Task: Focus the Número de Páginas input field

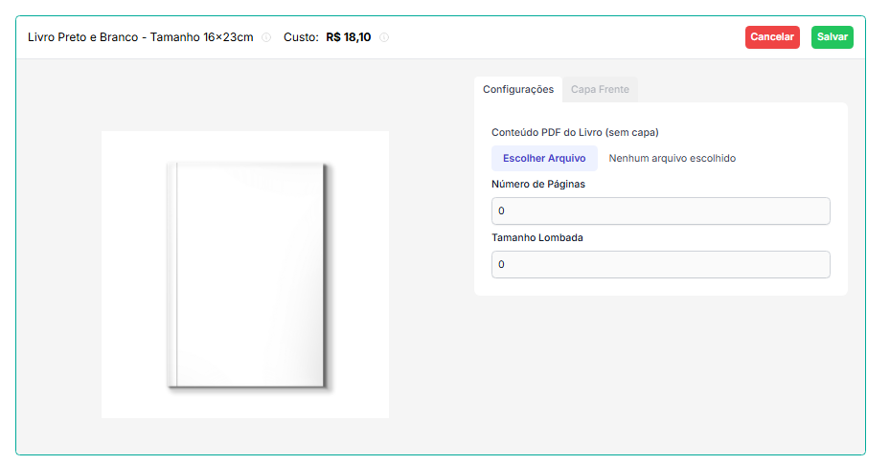Action: click(x=660, y=210)
